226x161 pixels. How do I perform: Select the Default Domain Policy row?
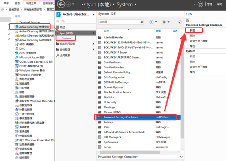[139, 72]
